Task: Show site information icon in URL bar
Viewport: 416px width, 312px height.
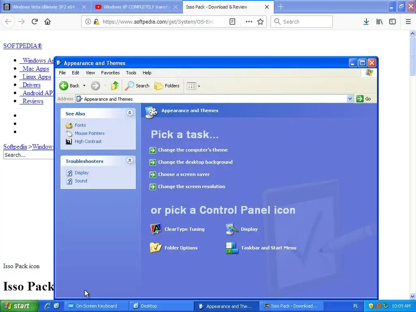Action: (88, 22)
